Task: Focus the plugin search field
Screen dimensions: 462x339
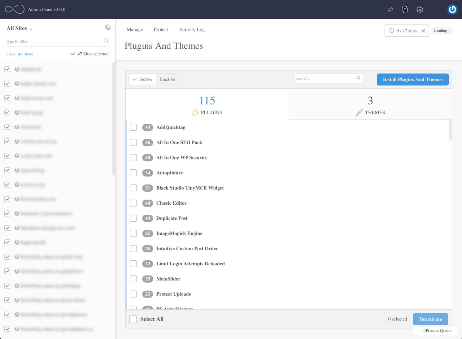Action: (328, 78)
